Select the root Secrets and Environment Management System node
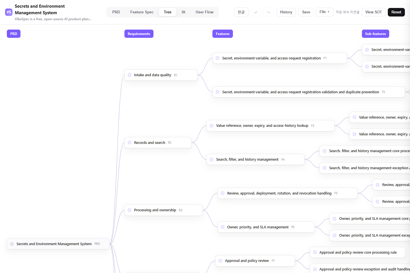This screenshot has height=273, width=410. (x=58, y=244)
